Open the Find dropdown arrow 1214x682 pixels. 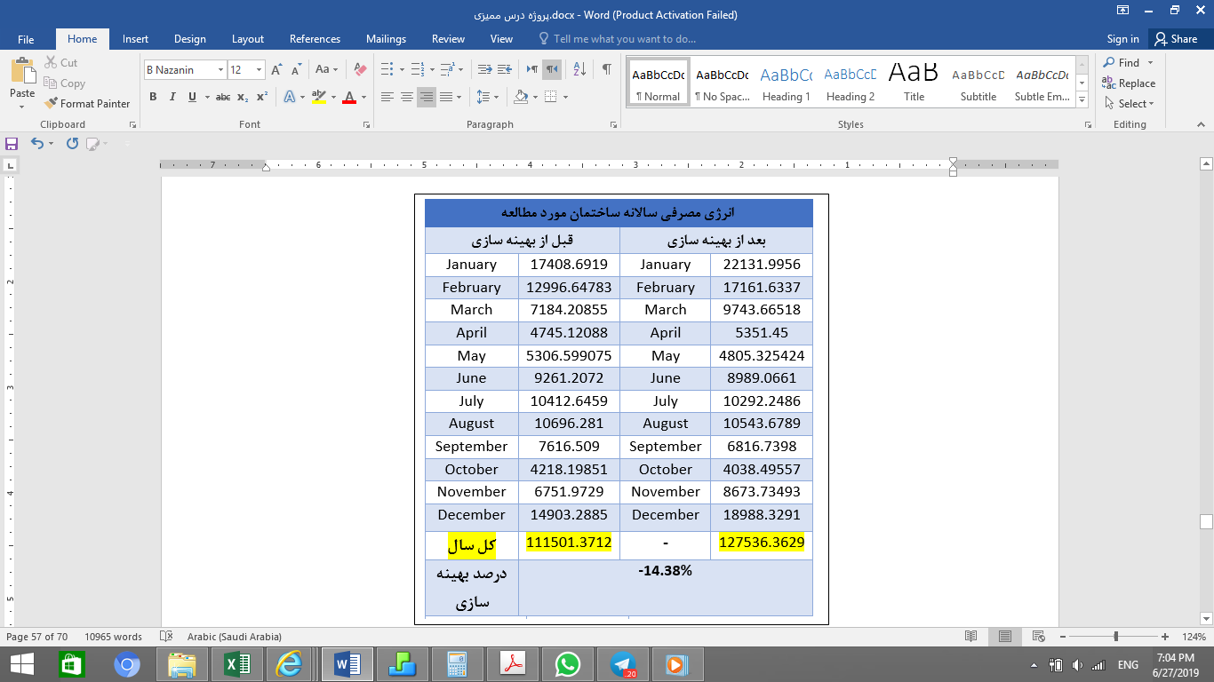click(x=1150, y=63)
